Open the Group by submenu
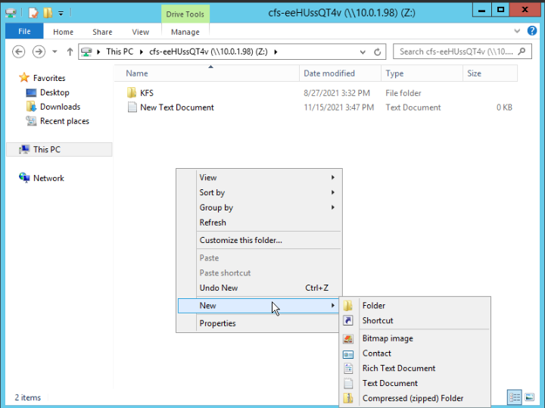 coord(259,207)
